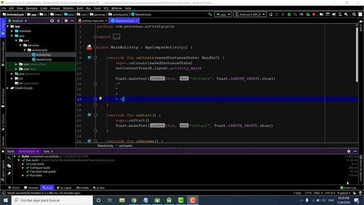This screenshot has width=364, height=205.
Task: Click override gutter icon beside onCreate
Action: pos(89,58)
